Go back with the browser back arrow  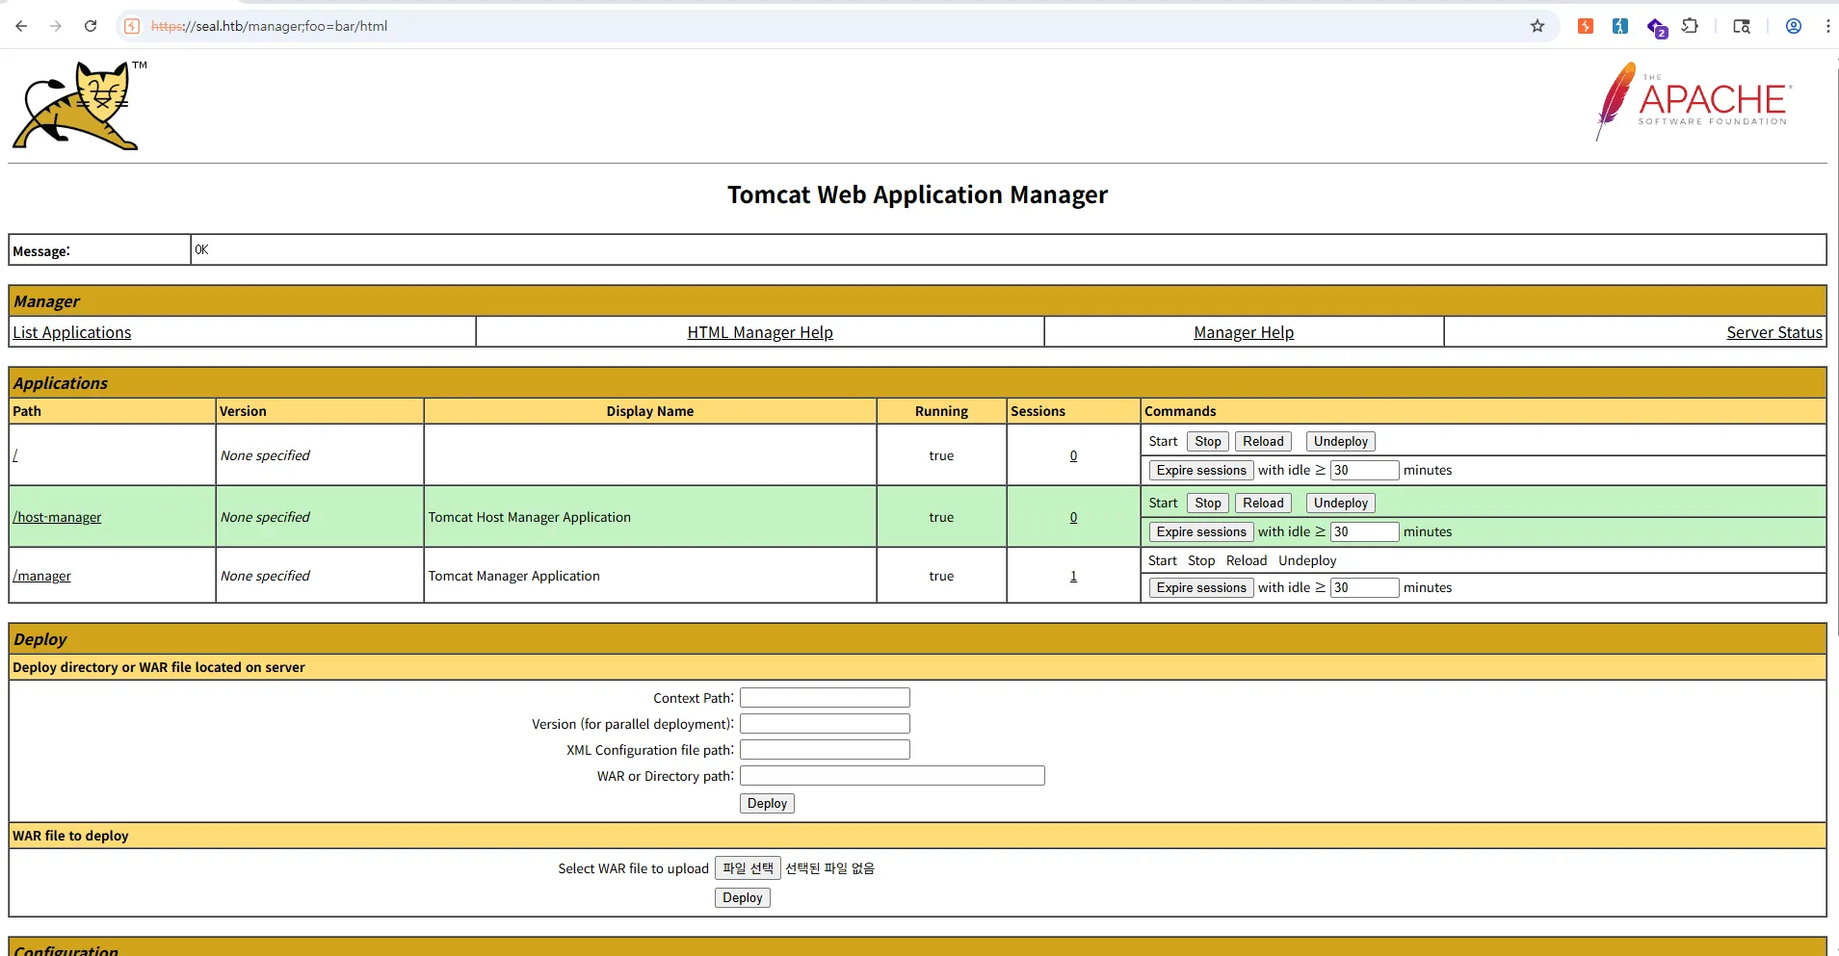tap(21, 26)
